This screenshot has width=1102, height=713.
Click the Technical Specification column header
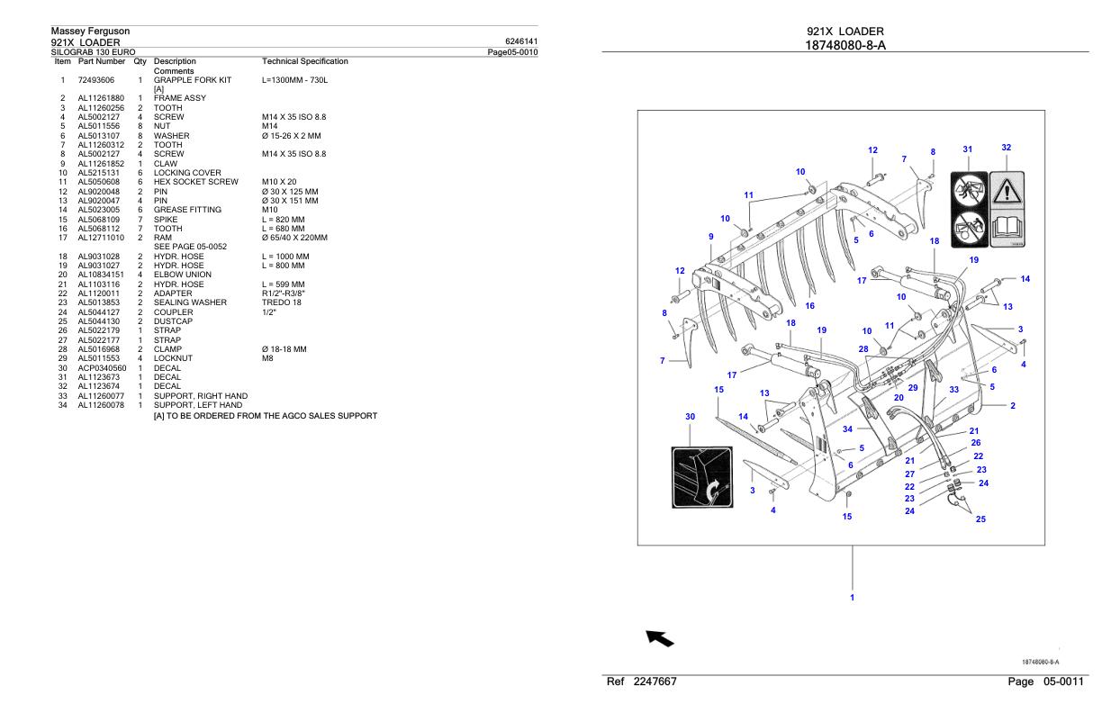click(x=304, y=61)
